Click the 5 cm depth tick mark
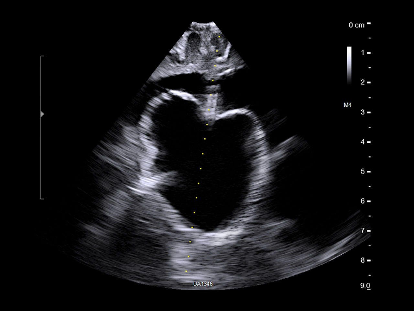This screenshot has height=311, width=414. coord(368,172)
